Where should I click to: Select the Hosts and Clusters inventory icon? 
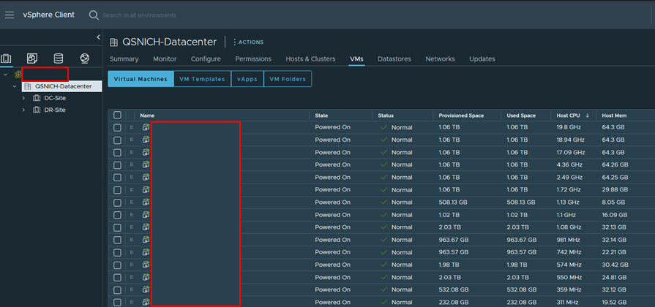(x=7, y=58)
